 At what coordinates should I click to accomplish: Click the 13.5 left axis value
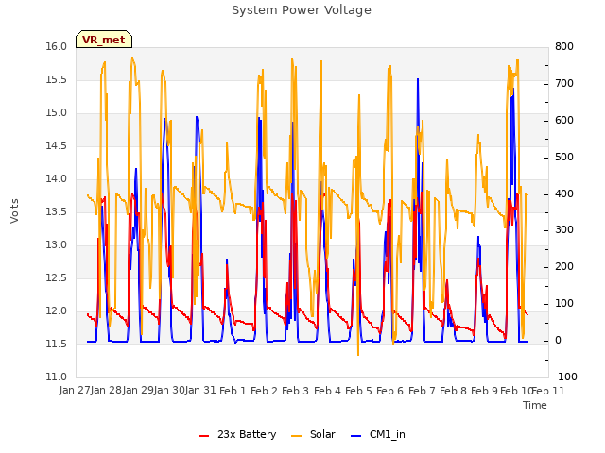(x=57, y=212)
